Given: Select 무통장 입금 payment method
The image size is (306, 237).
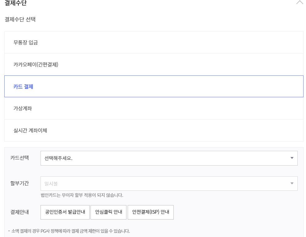Looking at the screenshot, I should tap(153, 42).
